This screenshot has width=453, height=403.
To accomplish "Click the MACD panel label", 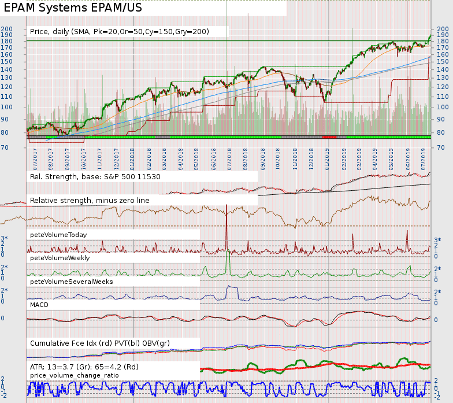I will [x=39, y=305].
